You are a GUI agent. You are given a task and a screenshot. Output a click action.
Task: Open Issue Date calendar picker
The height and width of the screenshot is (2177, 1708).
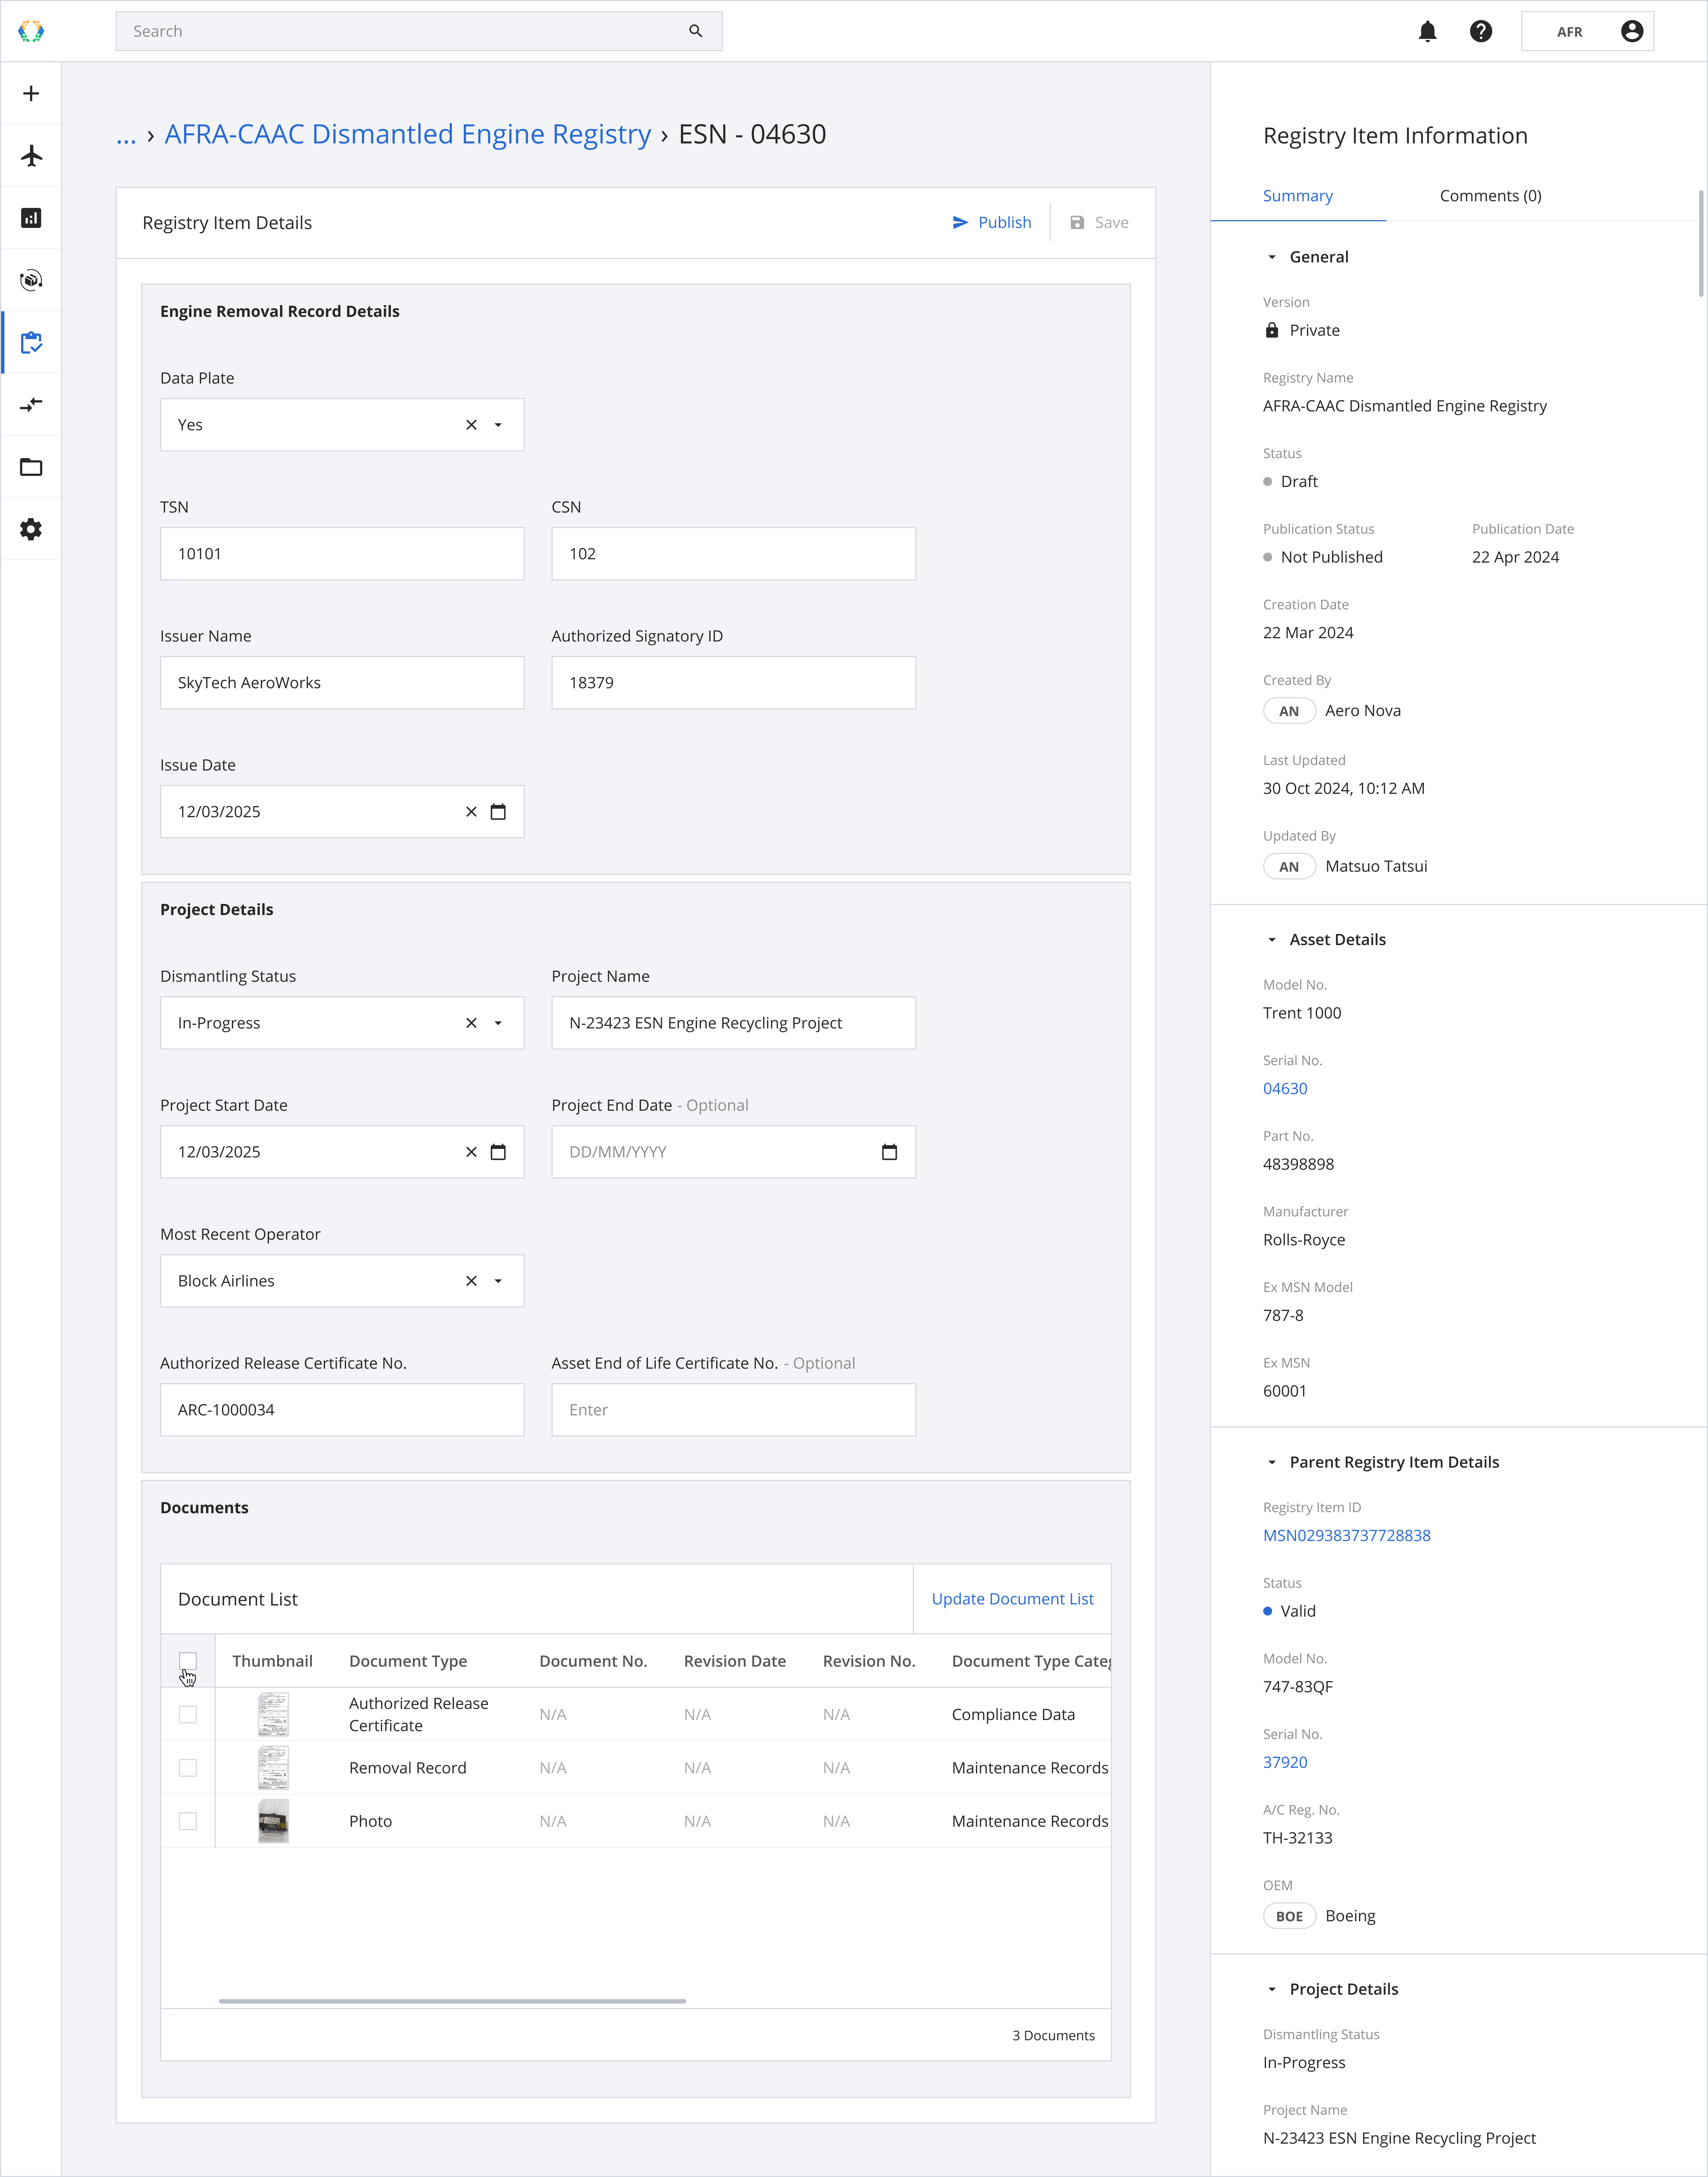pos(498,812)
